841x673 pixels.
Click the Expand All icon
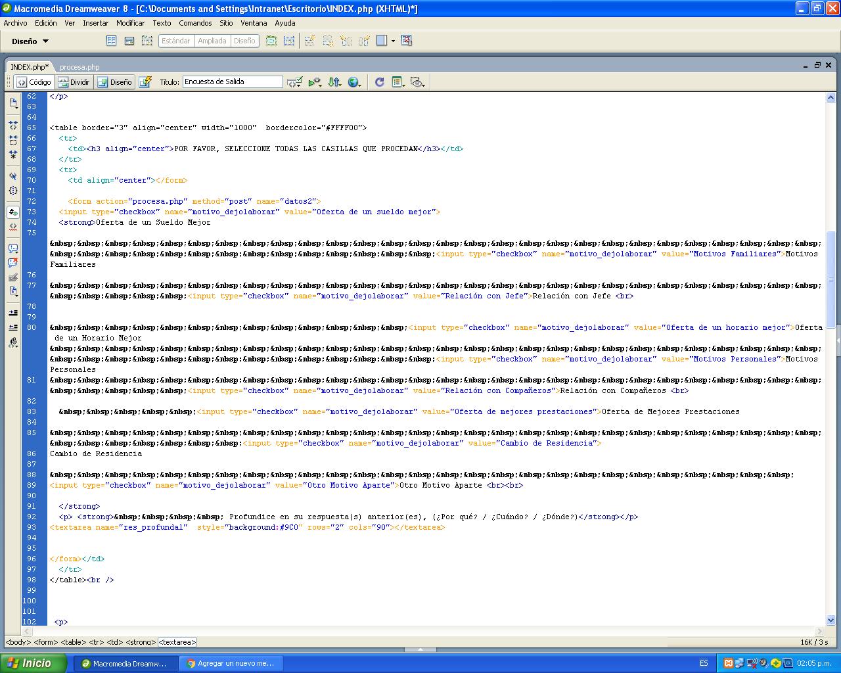pyautogui.click(x=13, y=155)
